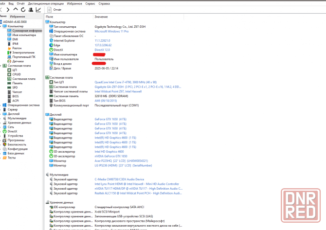Open the ACPI tree item
This screenshot has width=326, height=230.
(13, 101)
